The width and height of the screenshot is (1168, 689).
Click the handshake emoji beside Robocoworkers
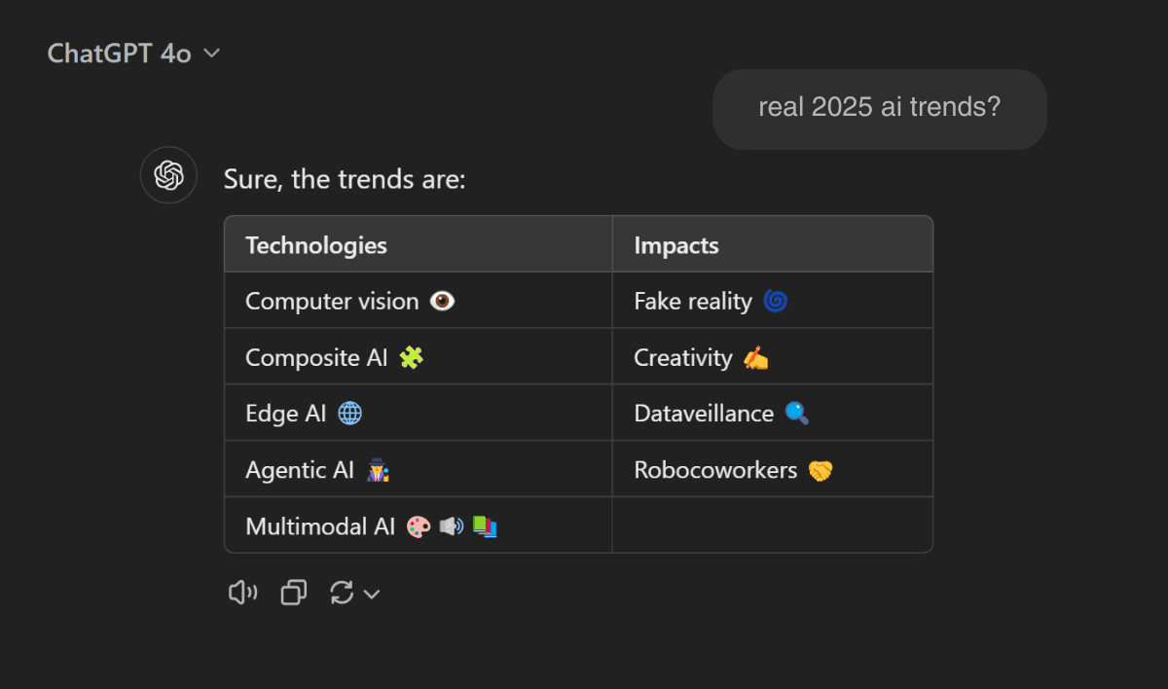[821, 471]
